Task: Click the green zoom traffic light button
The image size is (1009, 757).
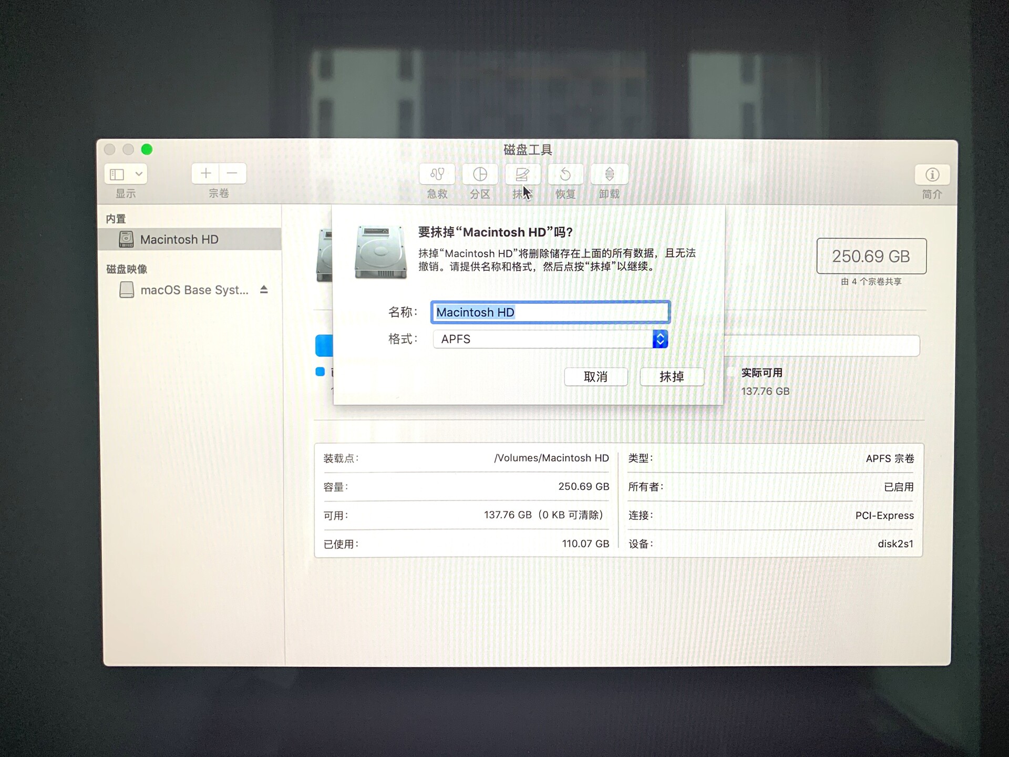Action: [146, 149]
